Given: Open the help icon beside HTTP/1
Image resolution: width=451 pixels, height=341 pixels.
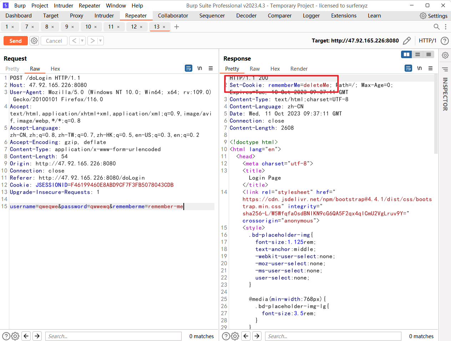Looking at the screenshot, I should (x=445, y=41).
